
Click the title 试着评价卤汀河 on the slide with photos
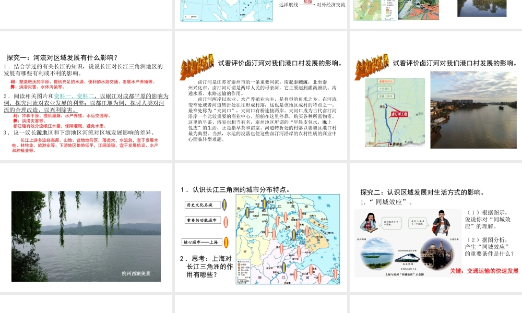(x=455, y=63)
